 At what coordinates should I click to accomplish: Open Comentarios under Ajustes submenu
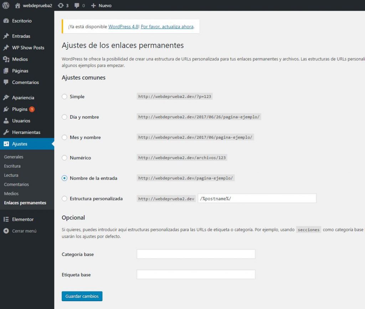[x=16, y=184]
